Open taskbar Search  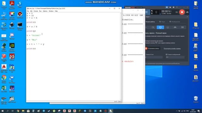click(x=8, y=111)
